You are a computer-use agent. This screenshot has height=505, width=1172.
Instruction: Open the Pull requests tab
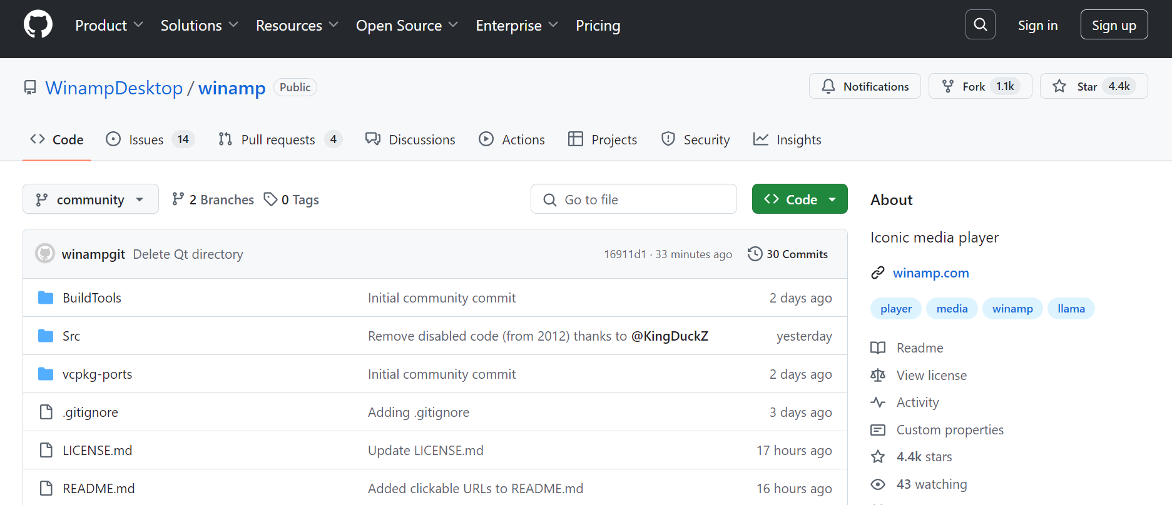tap(280, 139)
